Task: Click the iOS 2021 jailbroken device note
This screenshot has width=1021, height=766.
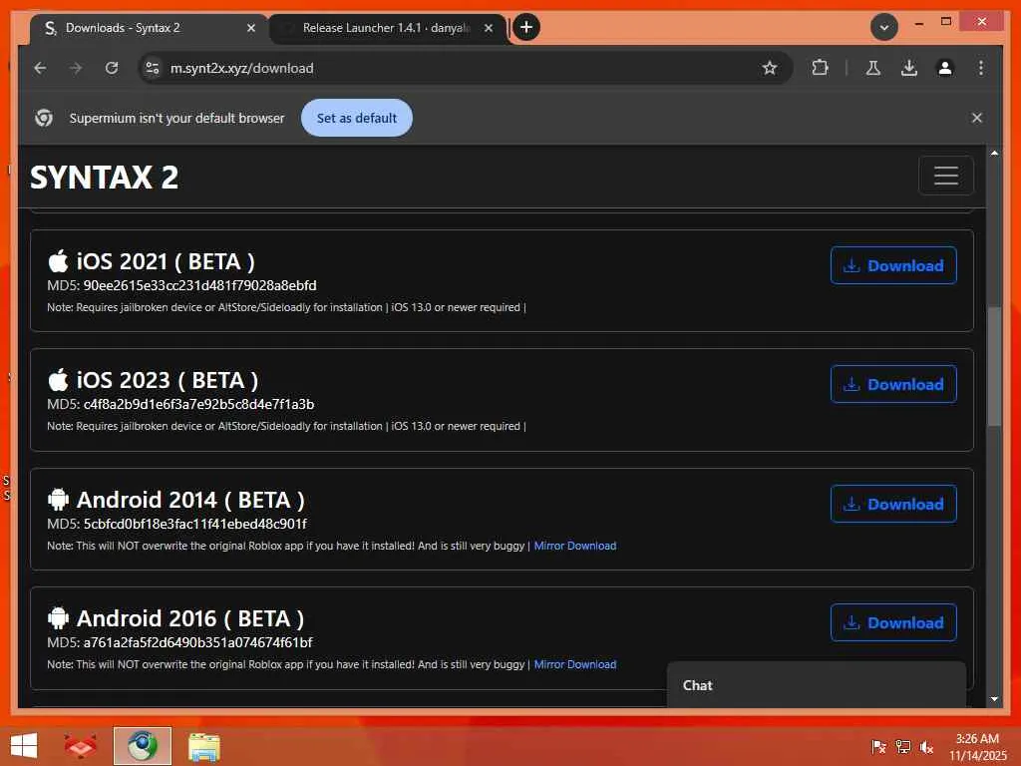Action: click(286, 307)
